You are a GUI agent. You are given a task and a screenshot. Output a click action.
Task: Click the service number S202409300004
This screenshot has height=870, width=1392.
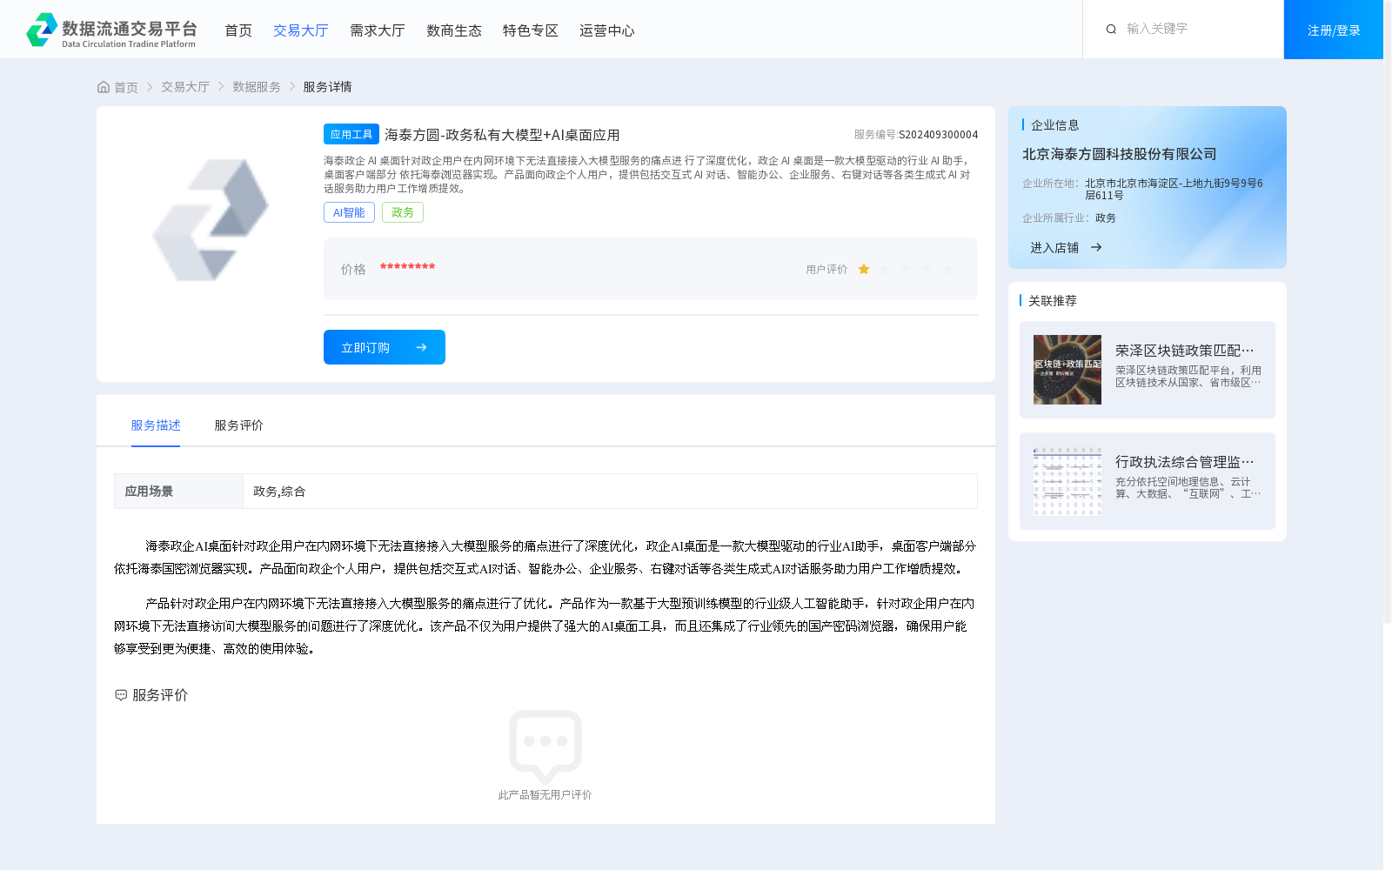point(939,135)
